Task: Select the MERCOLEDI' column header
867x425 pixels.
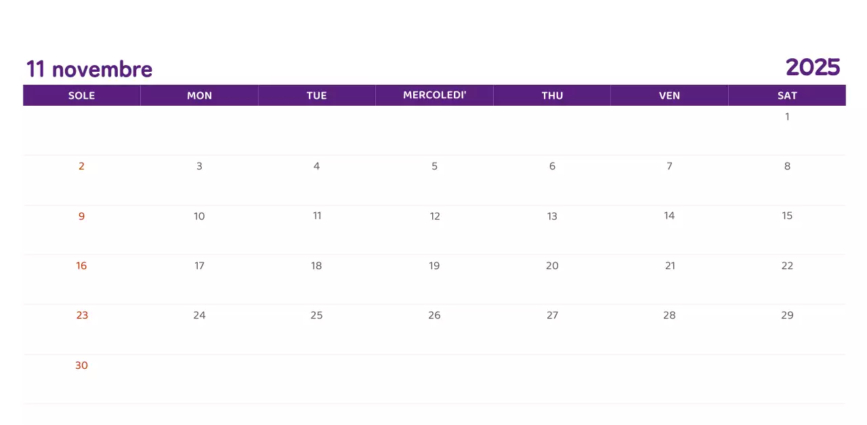Action: click(434, 95)
